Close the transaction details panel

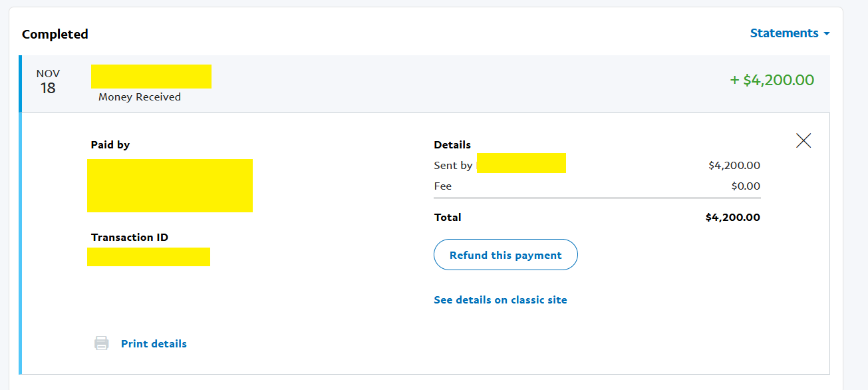803,140
